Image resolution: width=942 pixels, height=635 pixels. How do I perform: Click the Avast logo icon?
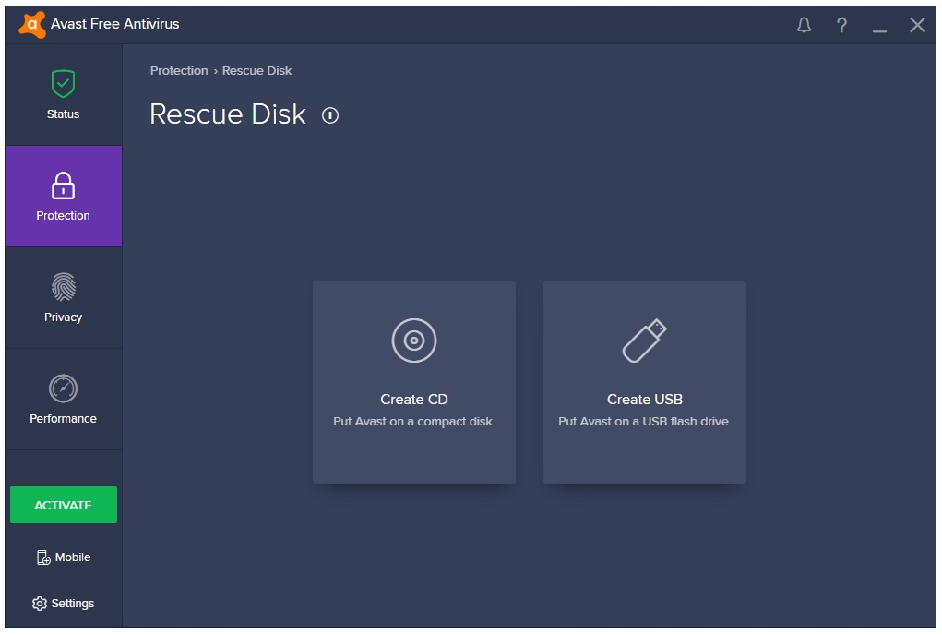(32, 25)
